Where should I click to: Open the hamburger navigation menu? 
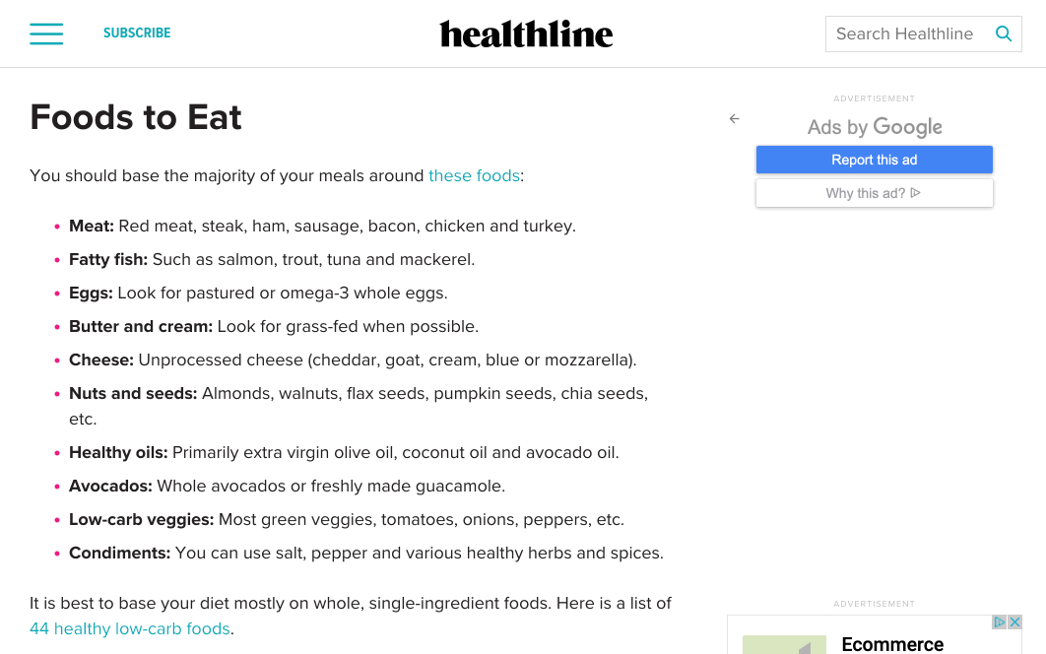(x=46, y=33)
